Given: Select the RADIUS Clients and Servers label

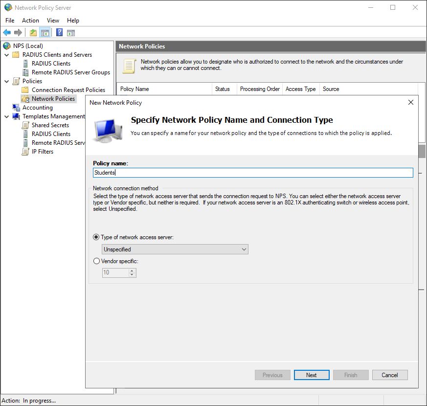Looking at the screenshot, I should [57, 55].
